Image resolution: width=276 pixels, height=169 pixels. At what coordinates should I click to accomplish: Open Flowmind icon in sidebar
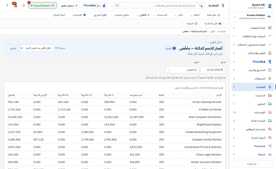click(270, 146)
